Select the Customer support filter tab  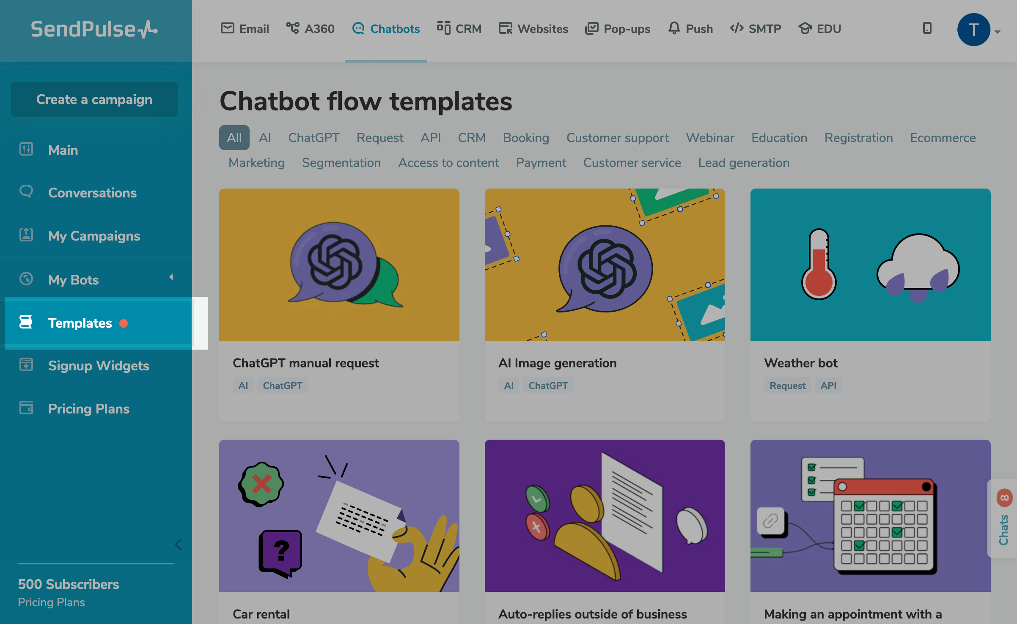coord(617,137)
